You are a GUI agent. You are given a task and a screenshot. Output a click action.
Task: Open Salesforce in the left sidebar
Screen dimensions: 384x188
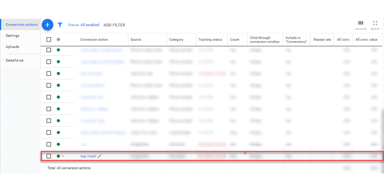pyautogui.click(x=15, y=60)
